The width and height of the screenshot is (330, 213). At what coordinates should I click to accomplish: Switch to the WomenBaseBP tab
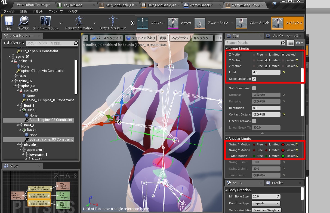pyautogui.click(x=201, y=5)
